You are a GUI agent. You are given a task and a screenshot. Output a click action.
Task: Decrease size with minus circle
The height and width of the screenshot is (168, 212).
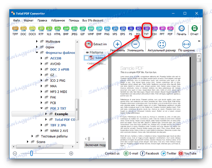click(15, 153)
